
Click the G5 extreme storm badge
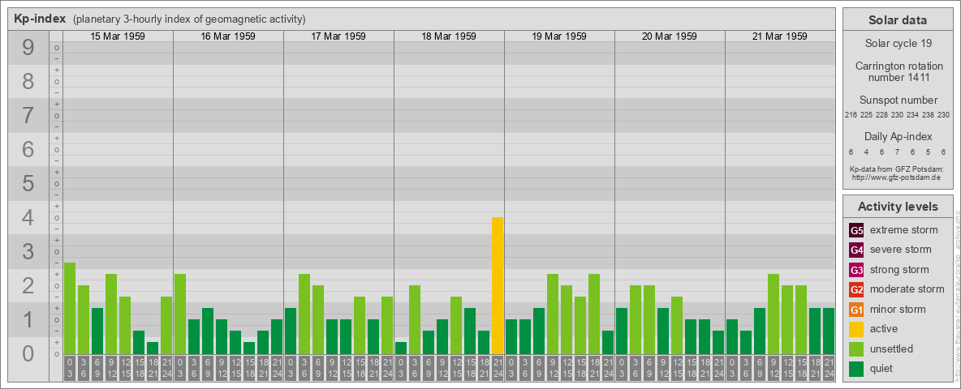856,231
